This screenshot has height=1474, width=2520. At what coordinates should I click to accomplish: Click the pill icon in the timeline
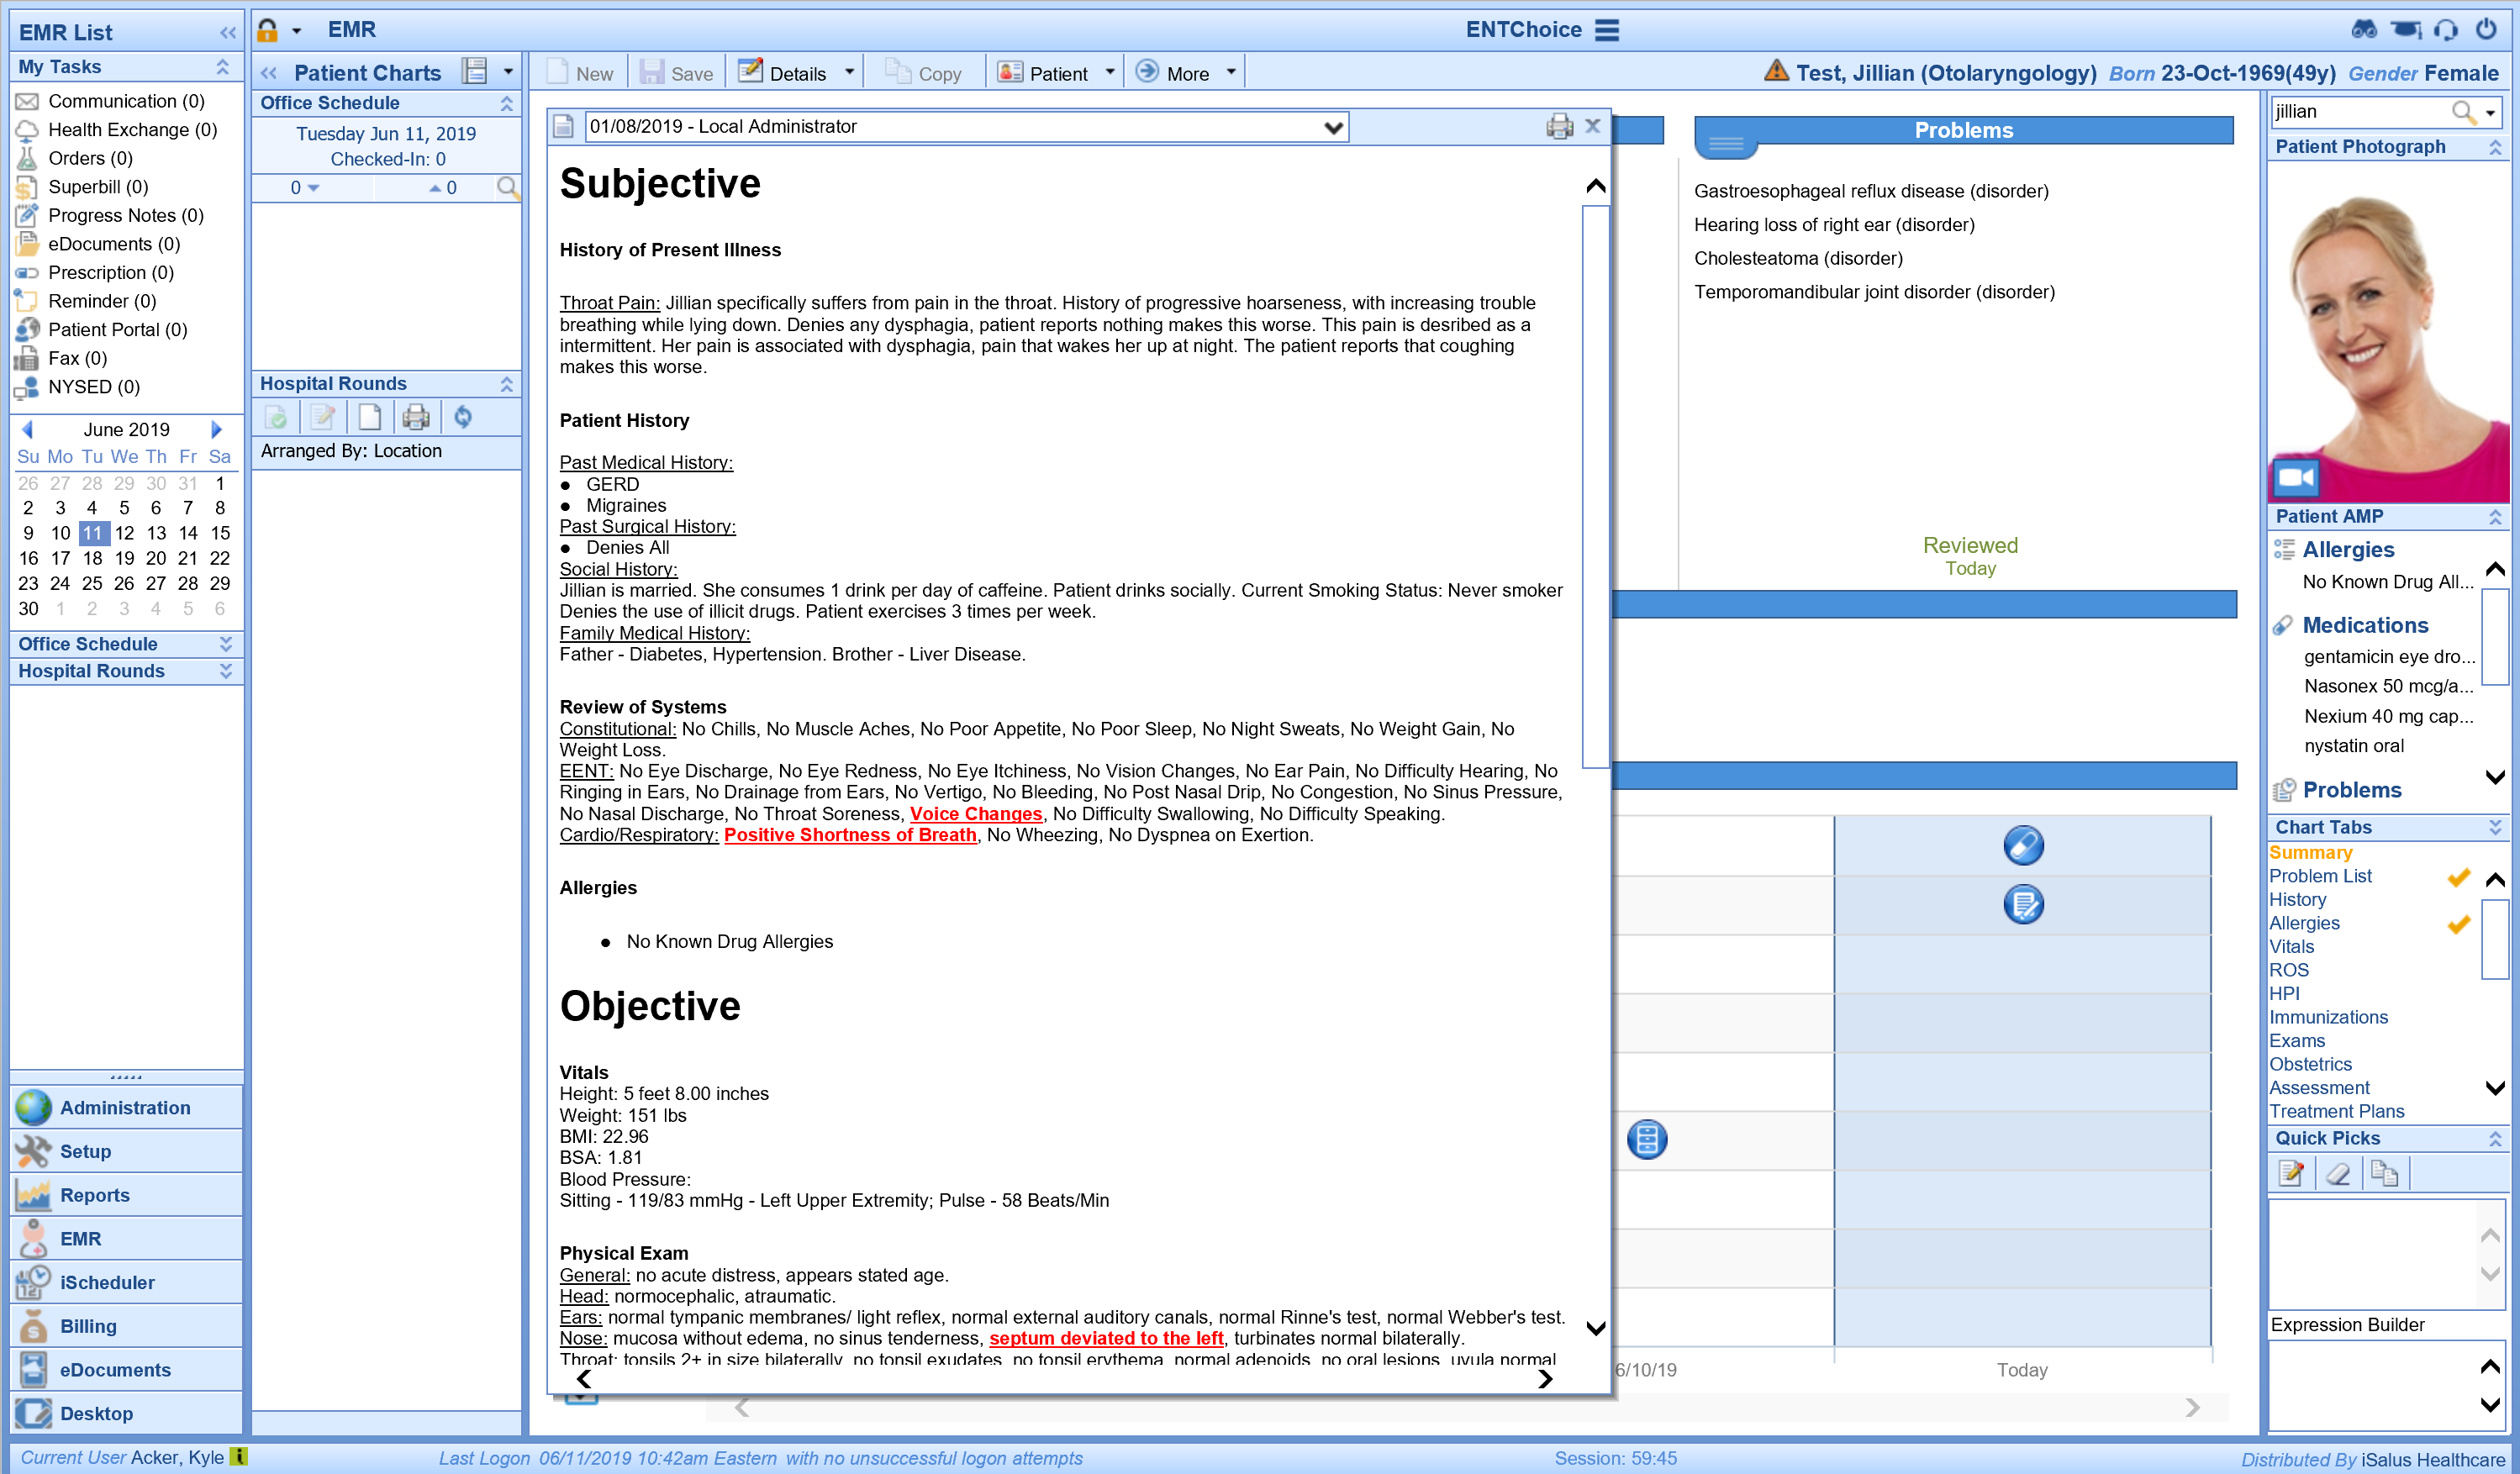coord(2022,845)
